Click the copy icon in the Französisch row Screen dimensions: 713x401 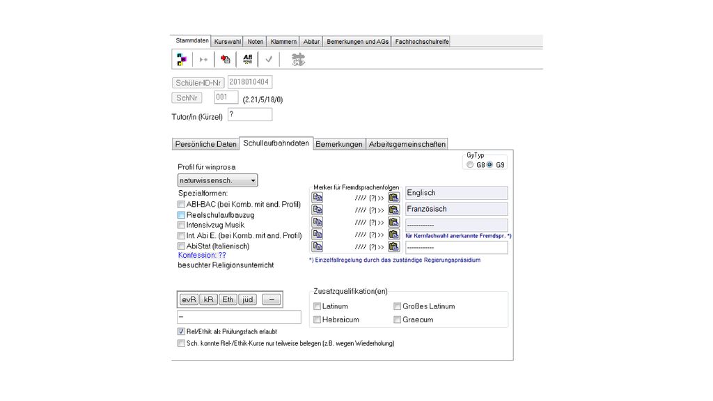tap(318, 210)
